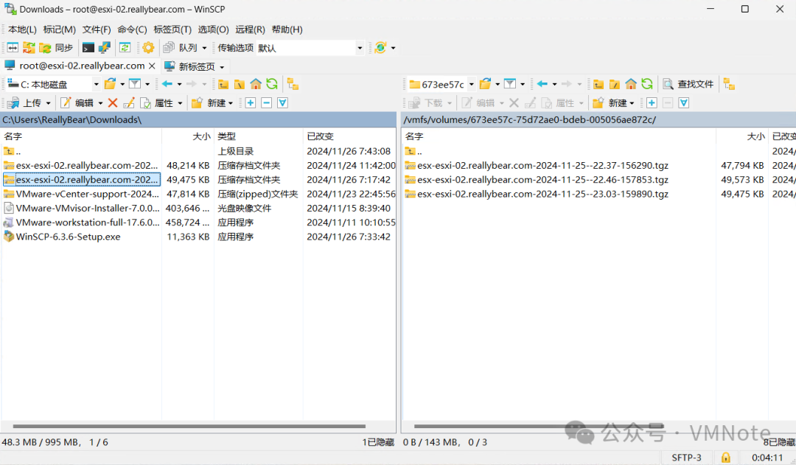Open the 新标签页 new tab
This screenshot has height=465, width=796.
(x=195, y=66)
